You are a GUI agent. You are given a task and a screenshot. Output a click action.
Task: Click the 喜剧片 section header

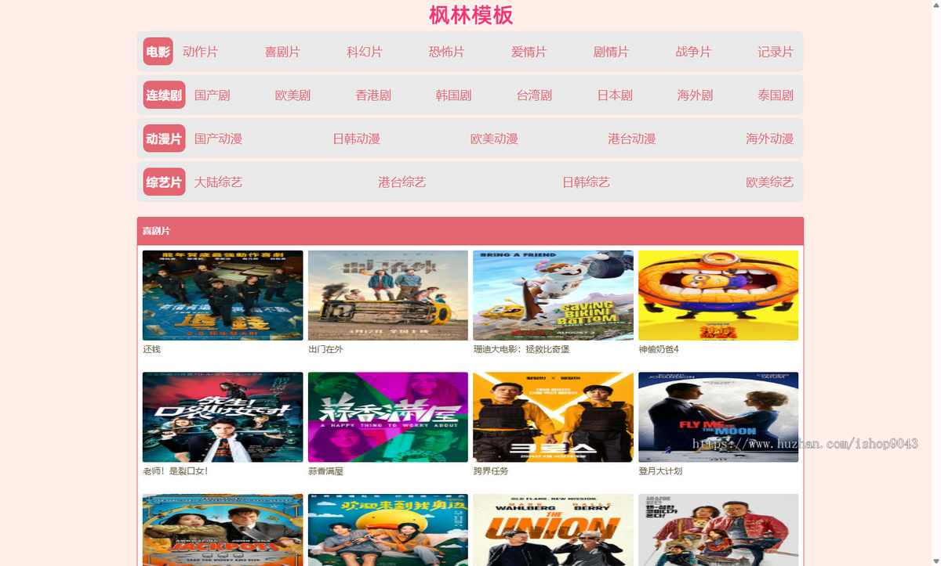470,231
